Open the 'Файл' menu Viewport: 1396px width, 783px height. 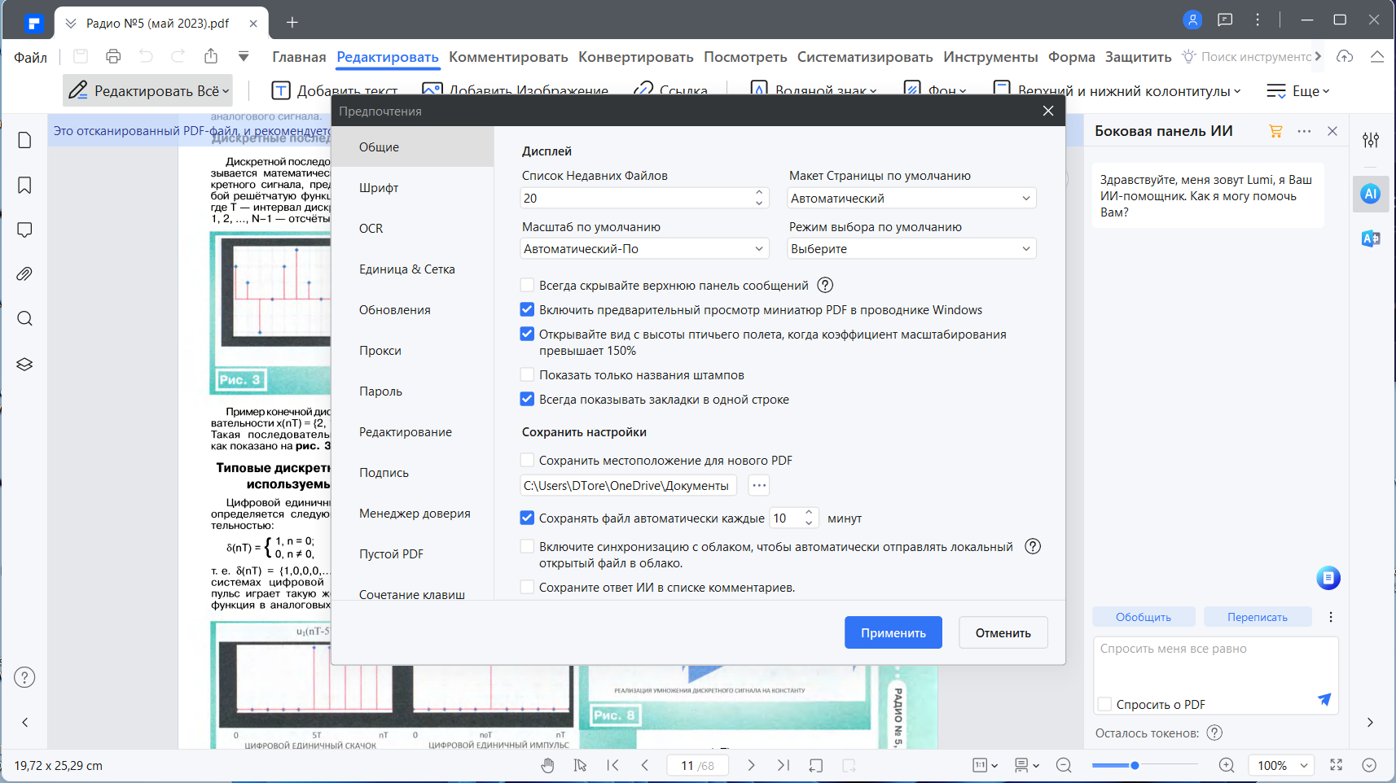coord(30,57)
